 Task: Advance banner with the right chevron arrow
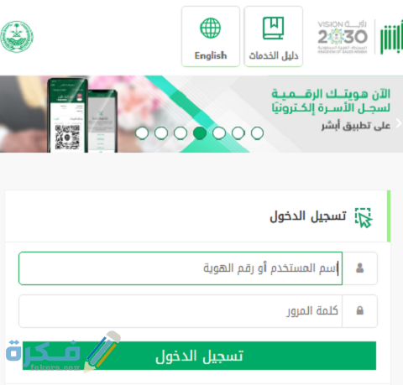click(399, 123)
